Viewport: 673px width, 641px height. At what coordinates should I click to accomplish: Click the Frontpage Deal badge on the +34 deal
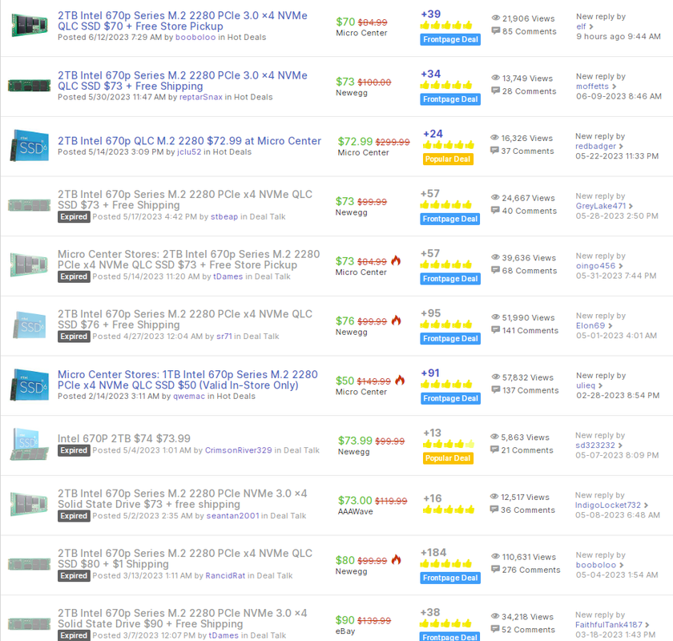[450, 99]
